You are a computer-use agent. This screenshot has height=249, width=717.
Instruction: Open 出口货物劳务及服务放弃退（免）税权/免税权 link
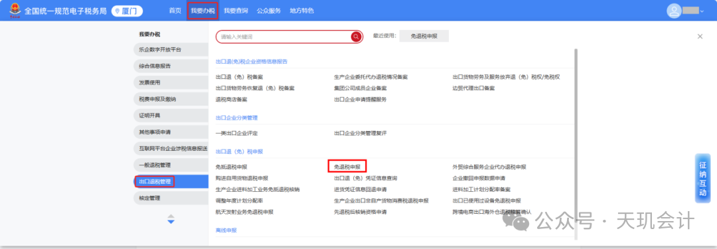pyautogui.click(x=506, y=77)
